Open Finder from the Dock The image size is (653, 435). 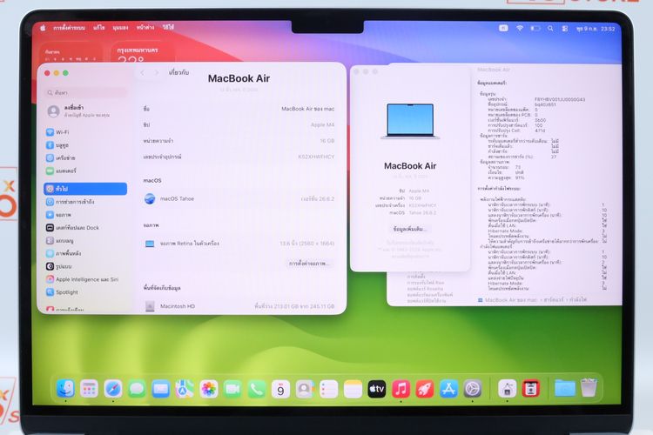65,389
